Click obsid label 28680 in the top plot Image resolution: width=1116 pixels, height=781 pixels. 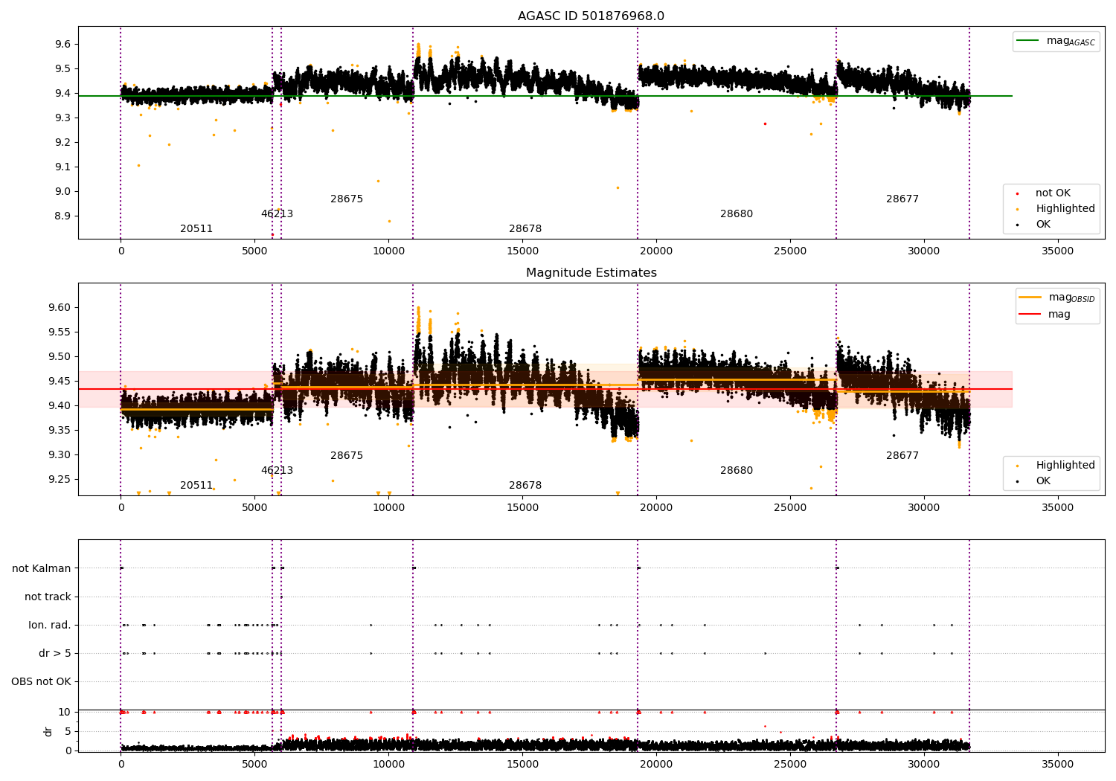tap(737, 214)
